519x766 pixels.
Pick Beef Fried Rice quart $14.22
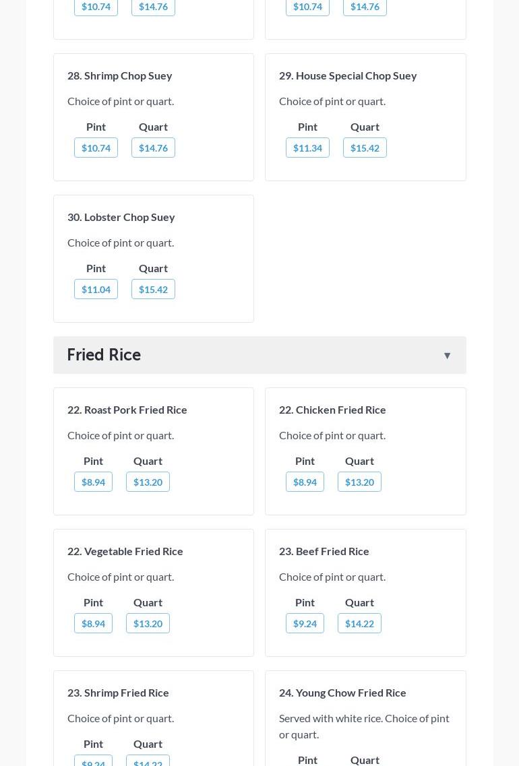[359, 623]
